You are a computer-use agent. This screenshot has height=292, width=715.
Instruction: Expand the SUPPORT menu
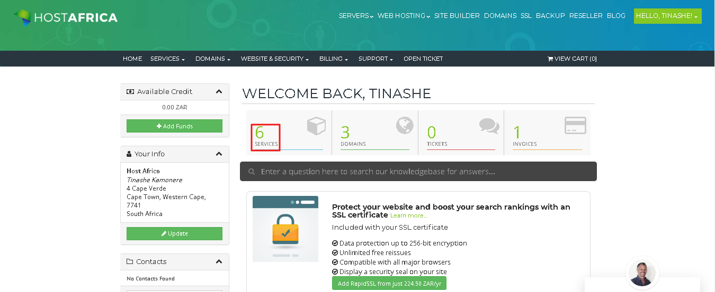pyautogui.click(x=376, y=59)
